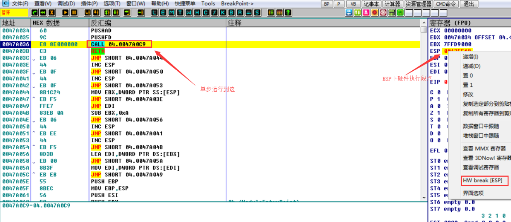Click the 寄存器 (FPU) panel header

pos(469,23)
